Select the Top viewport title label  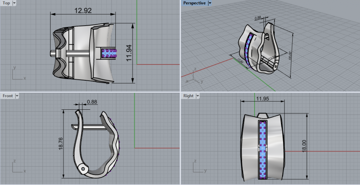coord(6,3)
